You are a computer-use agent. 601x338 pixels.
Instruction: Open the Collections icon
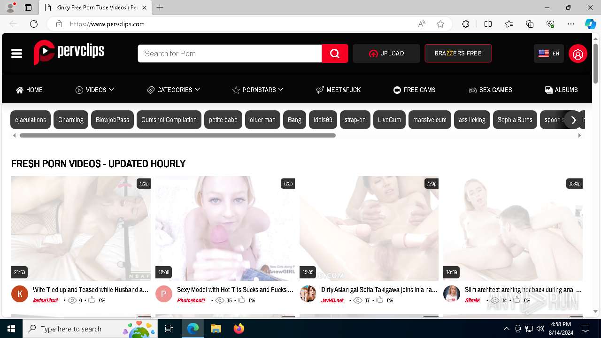click(530, 24)
